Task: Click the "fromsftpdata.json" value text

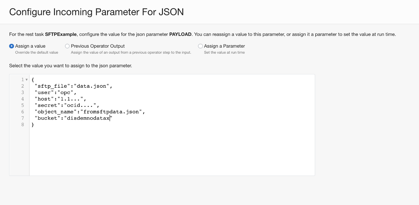Action: coord(111,112)
